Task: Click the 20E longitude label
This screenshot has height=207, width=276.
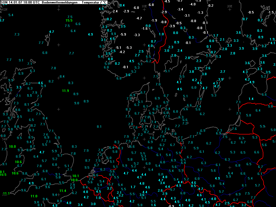Action: point(230,6)
